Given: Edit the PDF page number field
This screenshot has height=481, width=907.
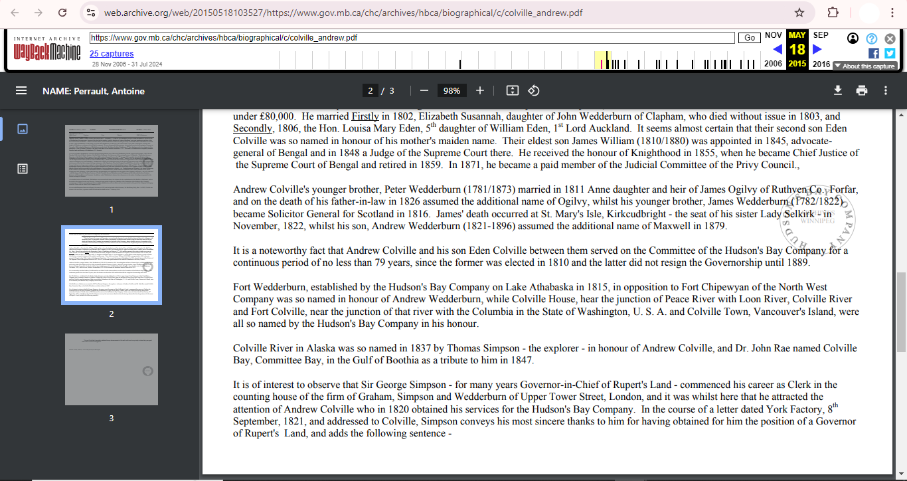Looking at the screenshot, I should point(371,91).
